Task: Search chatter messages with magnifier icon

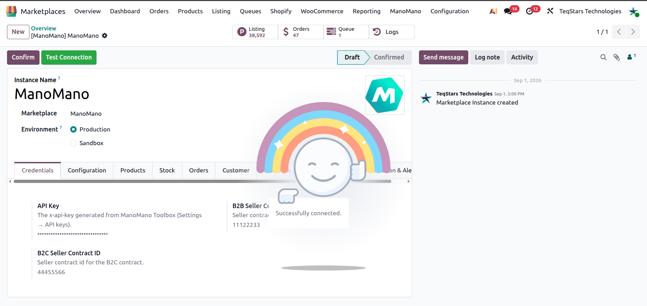Action: [603, 57]
